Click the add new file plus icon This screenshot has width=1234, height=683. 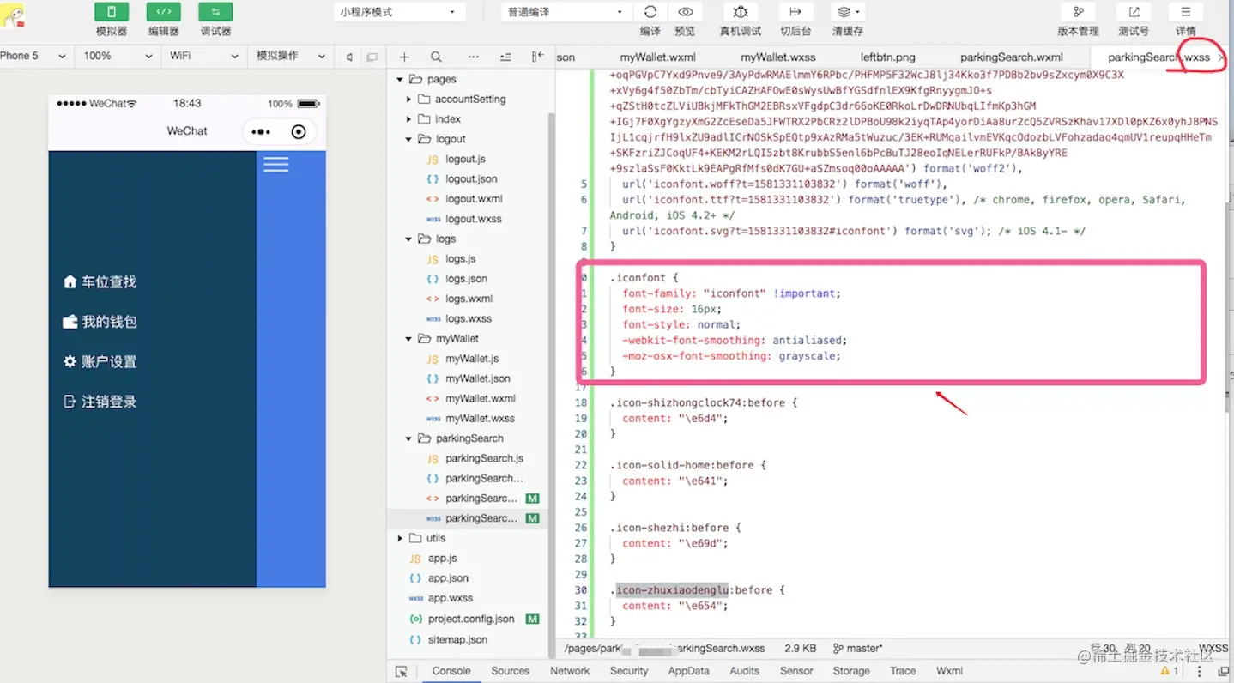[404, 57]
